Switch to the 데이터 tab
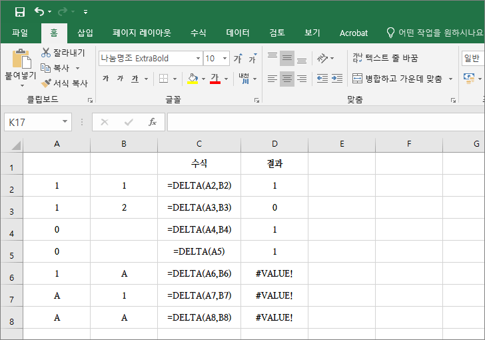Image resolution: width=485 pixels, height=340 pixels. click(x=238, y=33)
